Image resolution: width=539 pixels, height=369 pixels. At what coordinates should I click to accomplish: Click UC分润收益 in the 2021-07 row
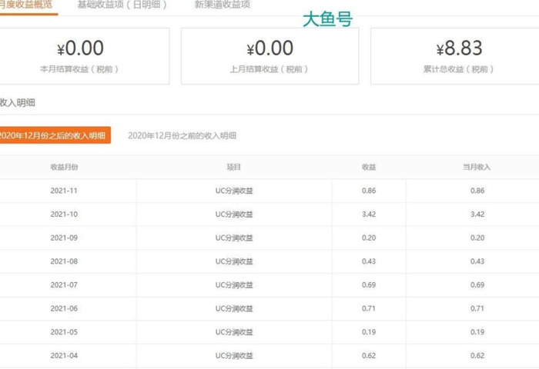click(234, 285)
